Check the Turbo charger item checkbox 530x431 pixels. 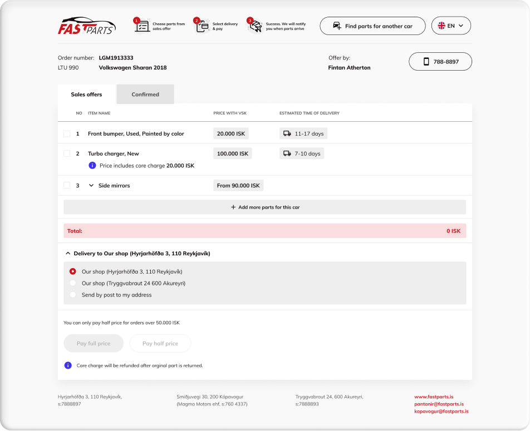coord(67,153)
